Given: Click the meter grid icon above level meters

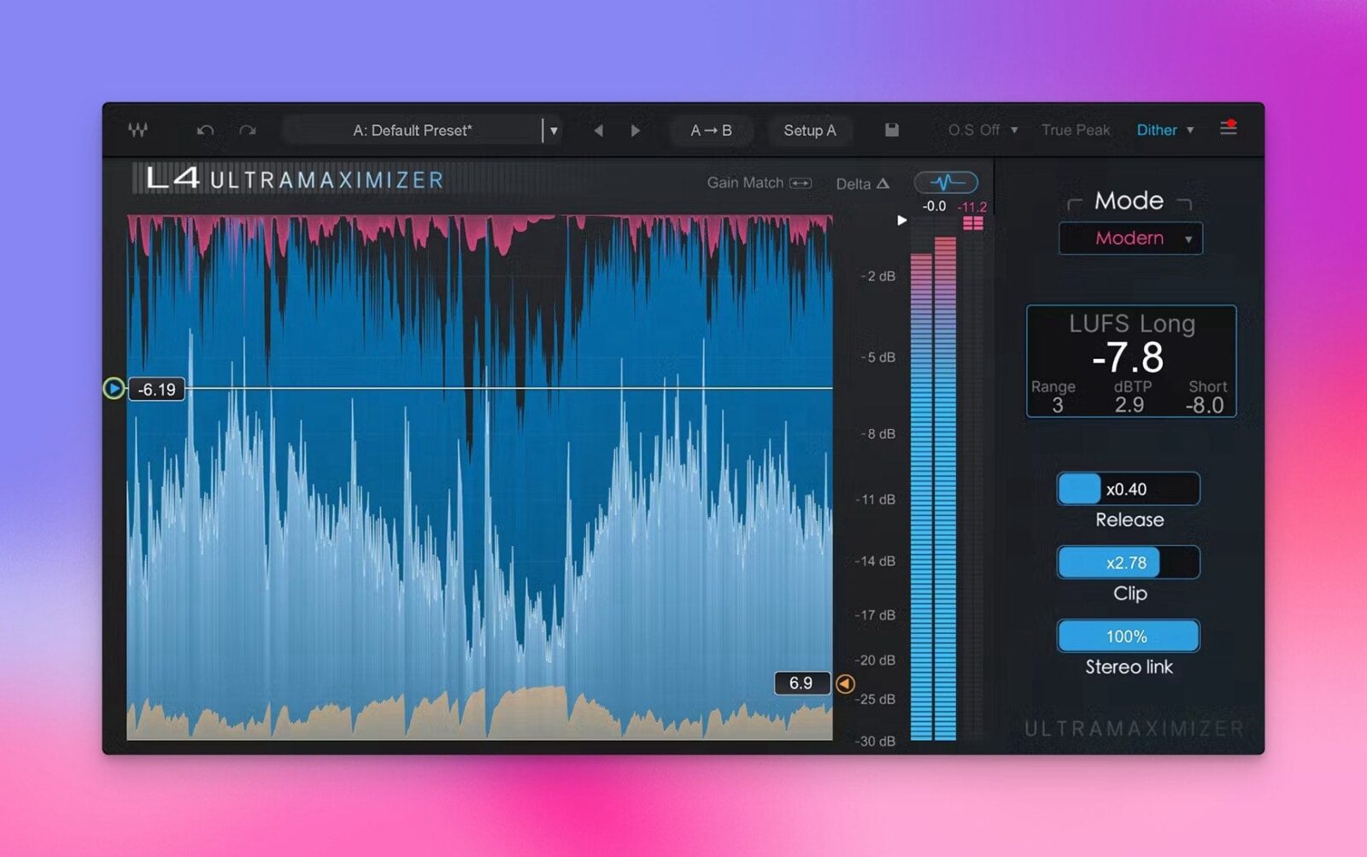Looking at the screenshot, I should (972, 224).
